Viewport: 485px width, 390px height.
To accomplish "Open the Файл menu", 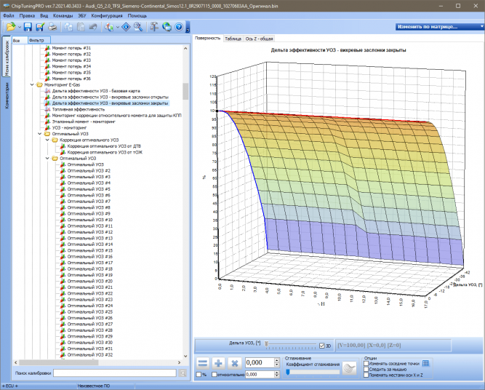I will click(8, 15).
